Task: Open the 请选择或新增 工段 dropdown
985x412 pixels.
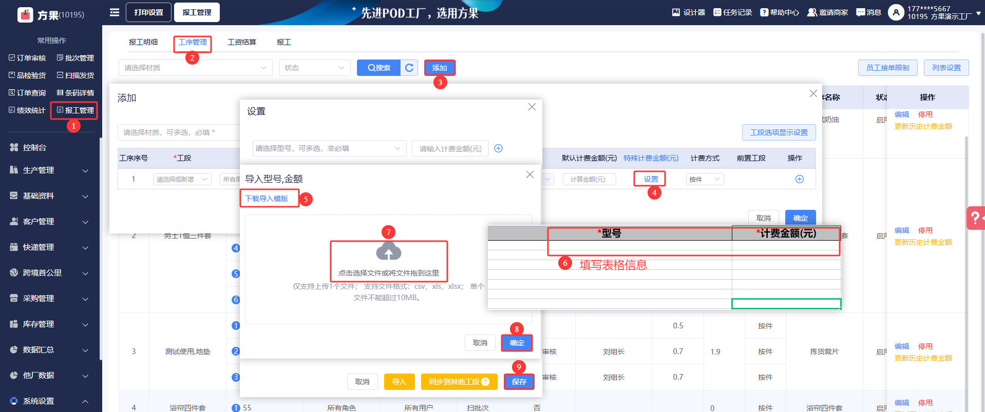Action: click(x=182, y=179)
